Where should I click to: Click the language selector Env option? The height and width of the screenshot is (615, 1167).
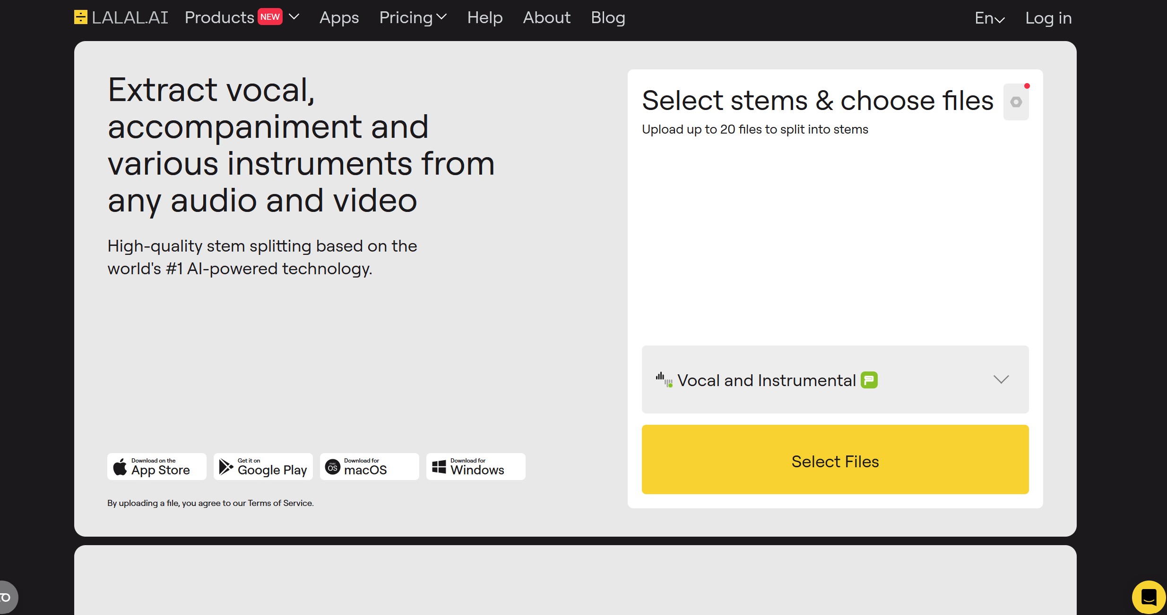tap(991, 17)
